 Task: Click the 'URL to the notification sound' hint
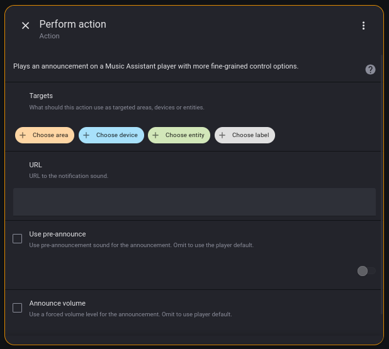pos(69,176)
